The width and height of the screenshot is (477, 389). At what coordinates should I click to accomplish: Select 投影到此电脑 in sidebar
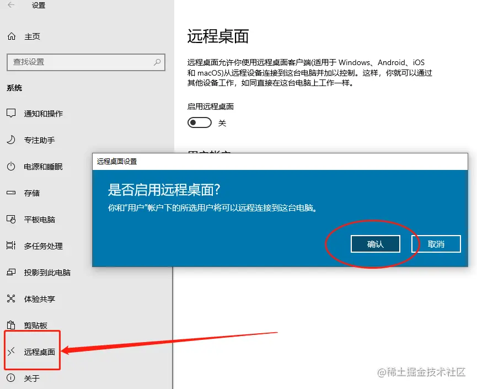[x=47, y=273]
